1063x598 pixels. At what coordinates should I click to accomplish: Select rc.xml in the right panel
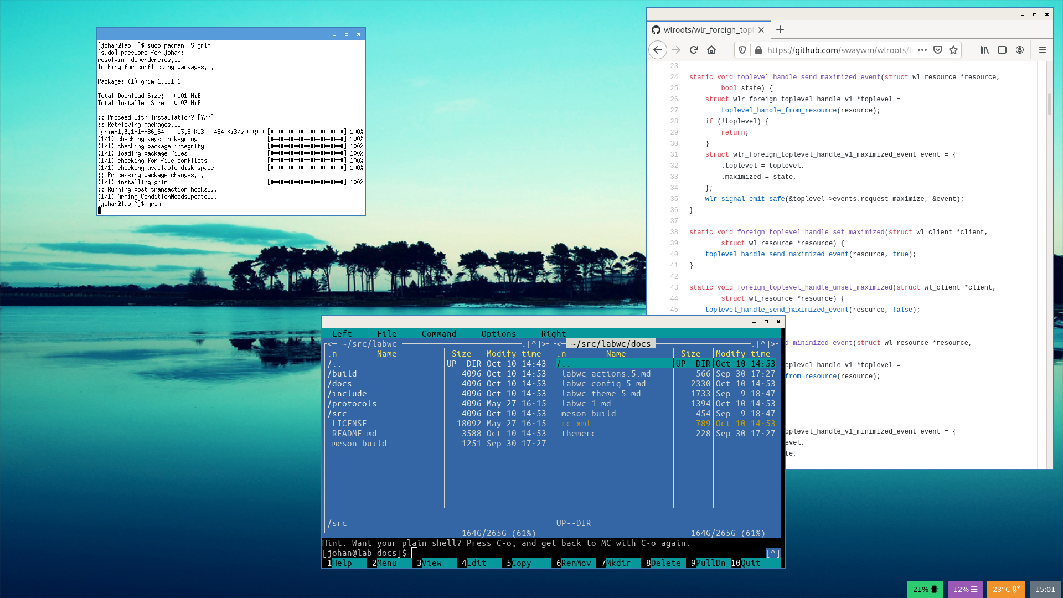coord(575,424)
